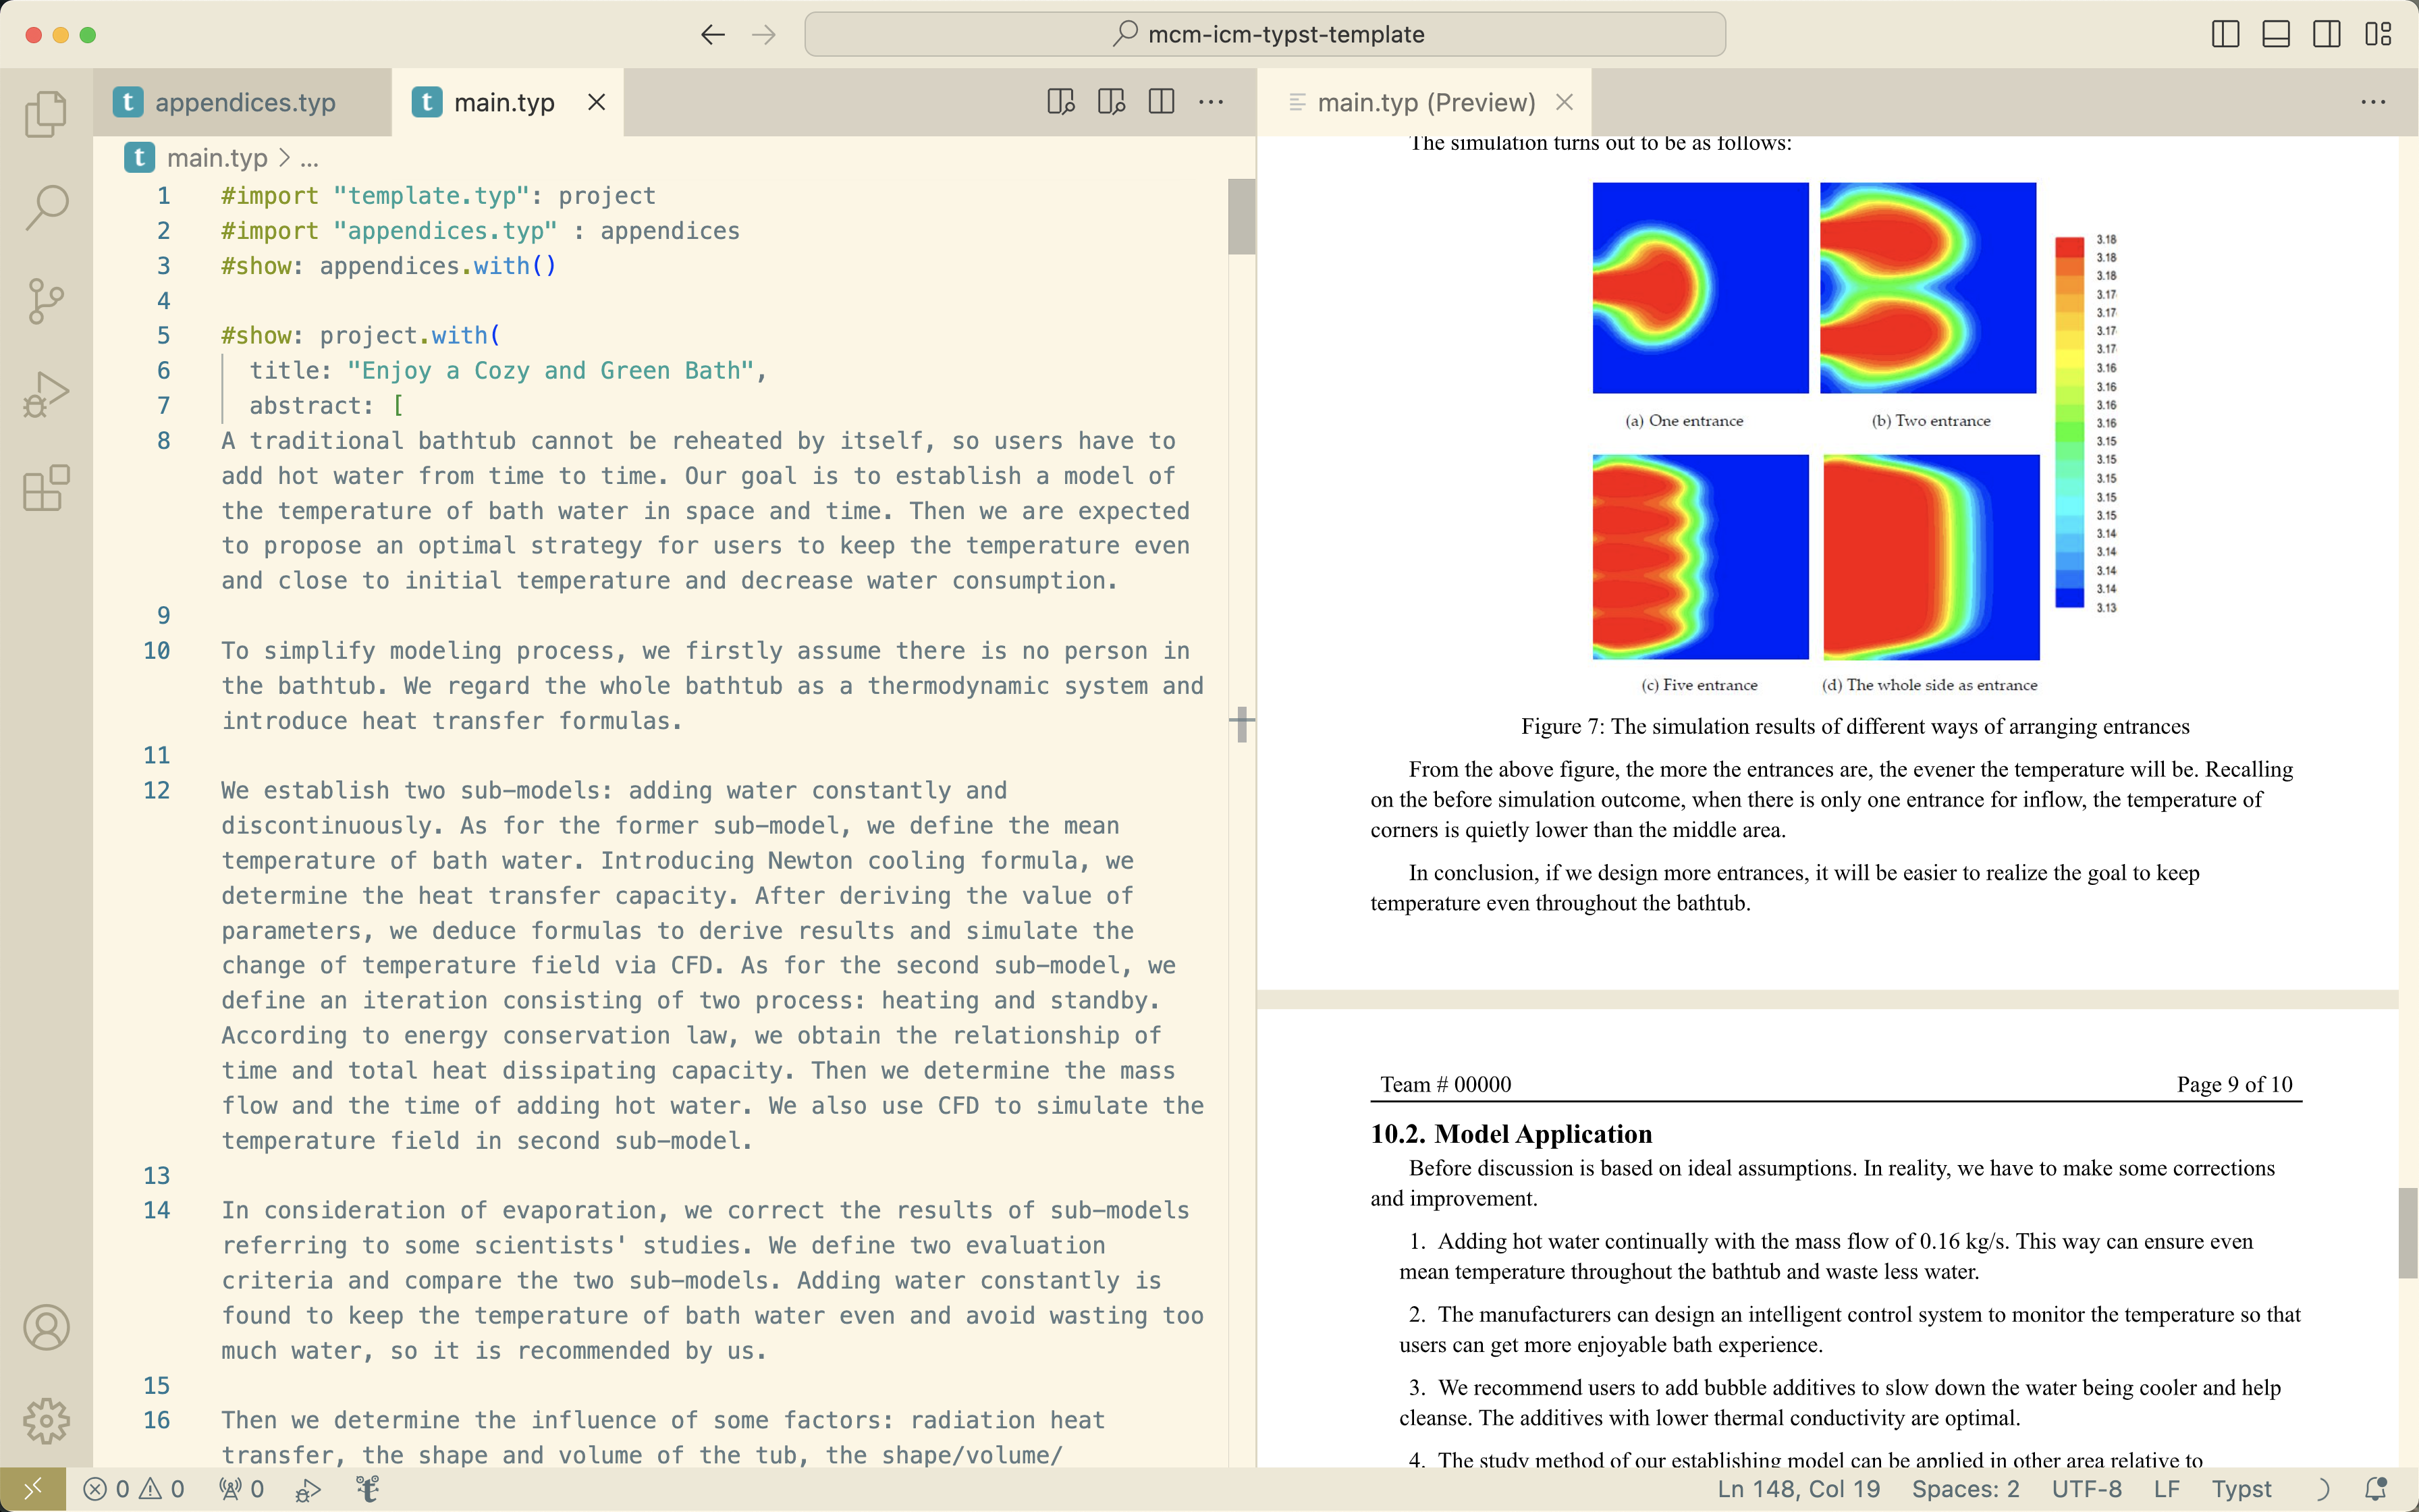Toggle the secondary side bar layout button

[2326, 35]
